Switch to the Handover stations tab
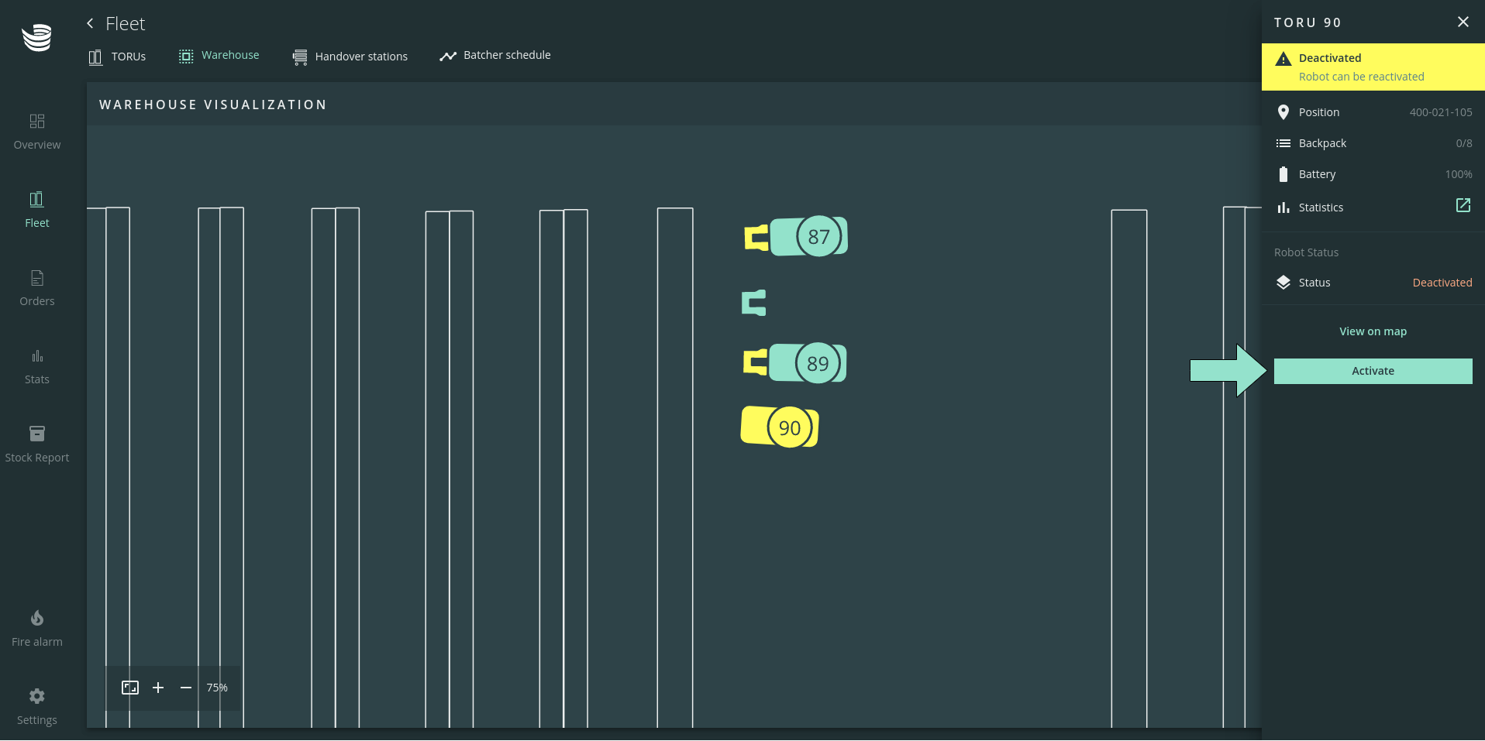Viewport: 1485px width, 741px height. click(x=350, y=57)
